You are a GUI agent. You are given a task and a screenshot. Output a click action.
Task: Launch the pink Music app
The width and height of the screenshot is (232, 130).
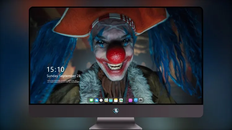[x=130, y=100]
